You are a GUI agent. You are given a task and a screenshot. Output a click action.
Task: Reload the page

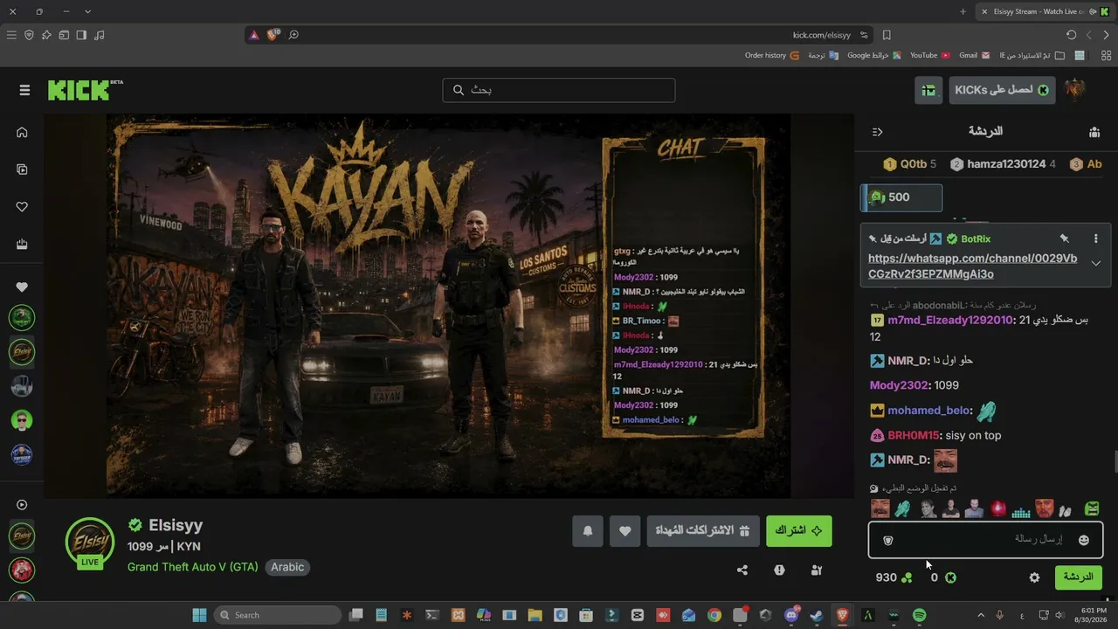tap(1072, 35)
